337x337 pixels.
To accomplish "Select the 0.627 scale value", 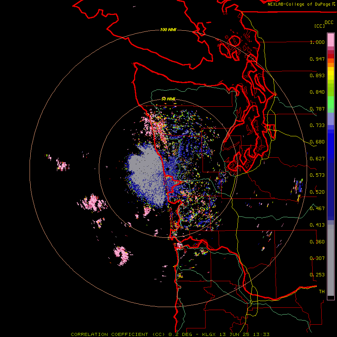I will pyautogui.click(x=317, y=159).
